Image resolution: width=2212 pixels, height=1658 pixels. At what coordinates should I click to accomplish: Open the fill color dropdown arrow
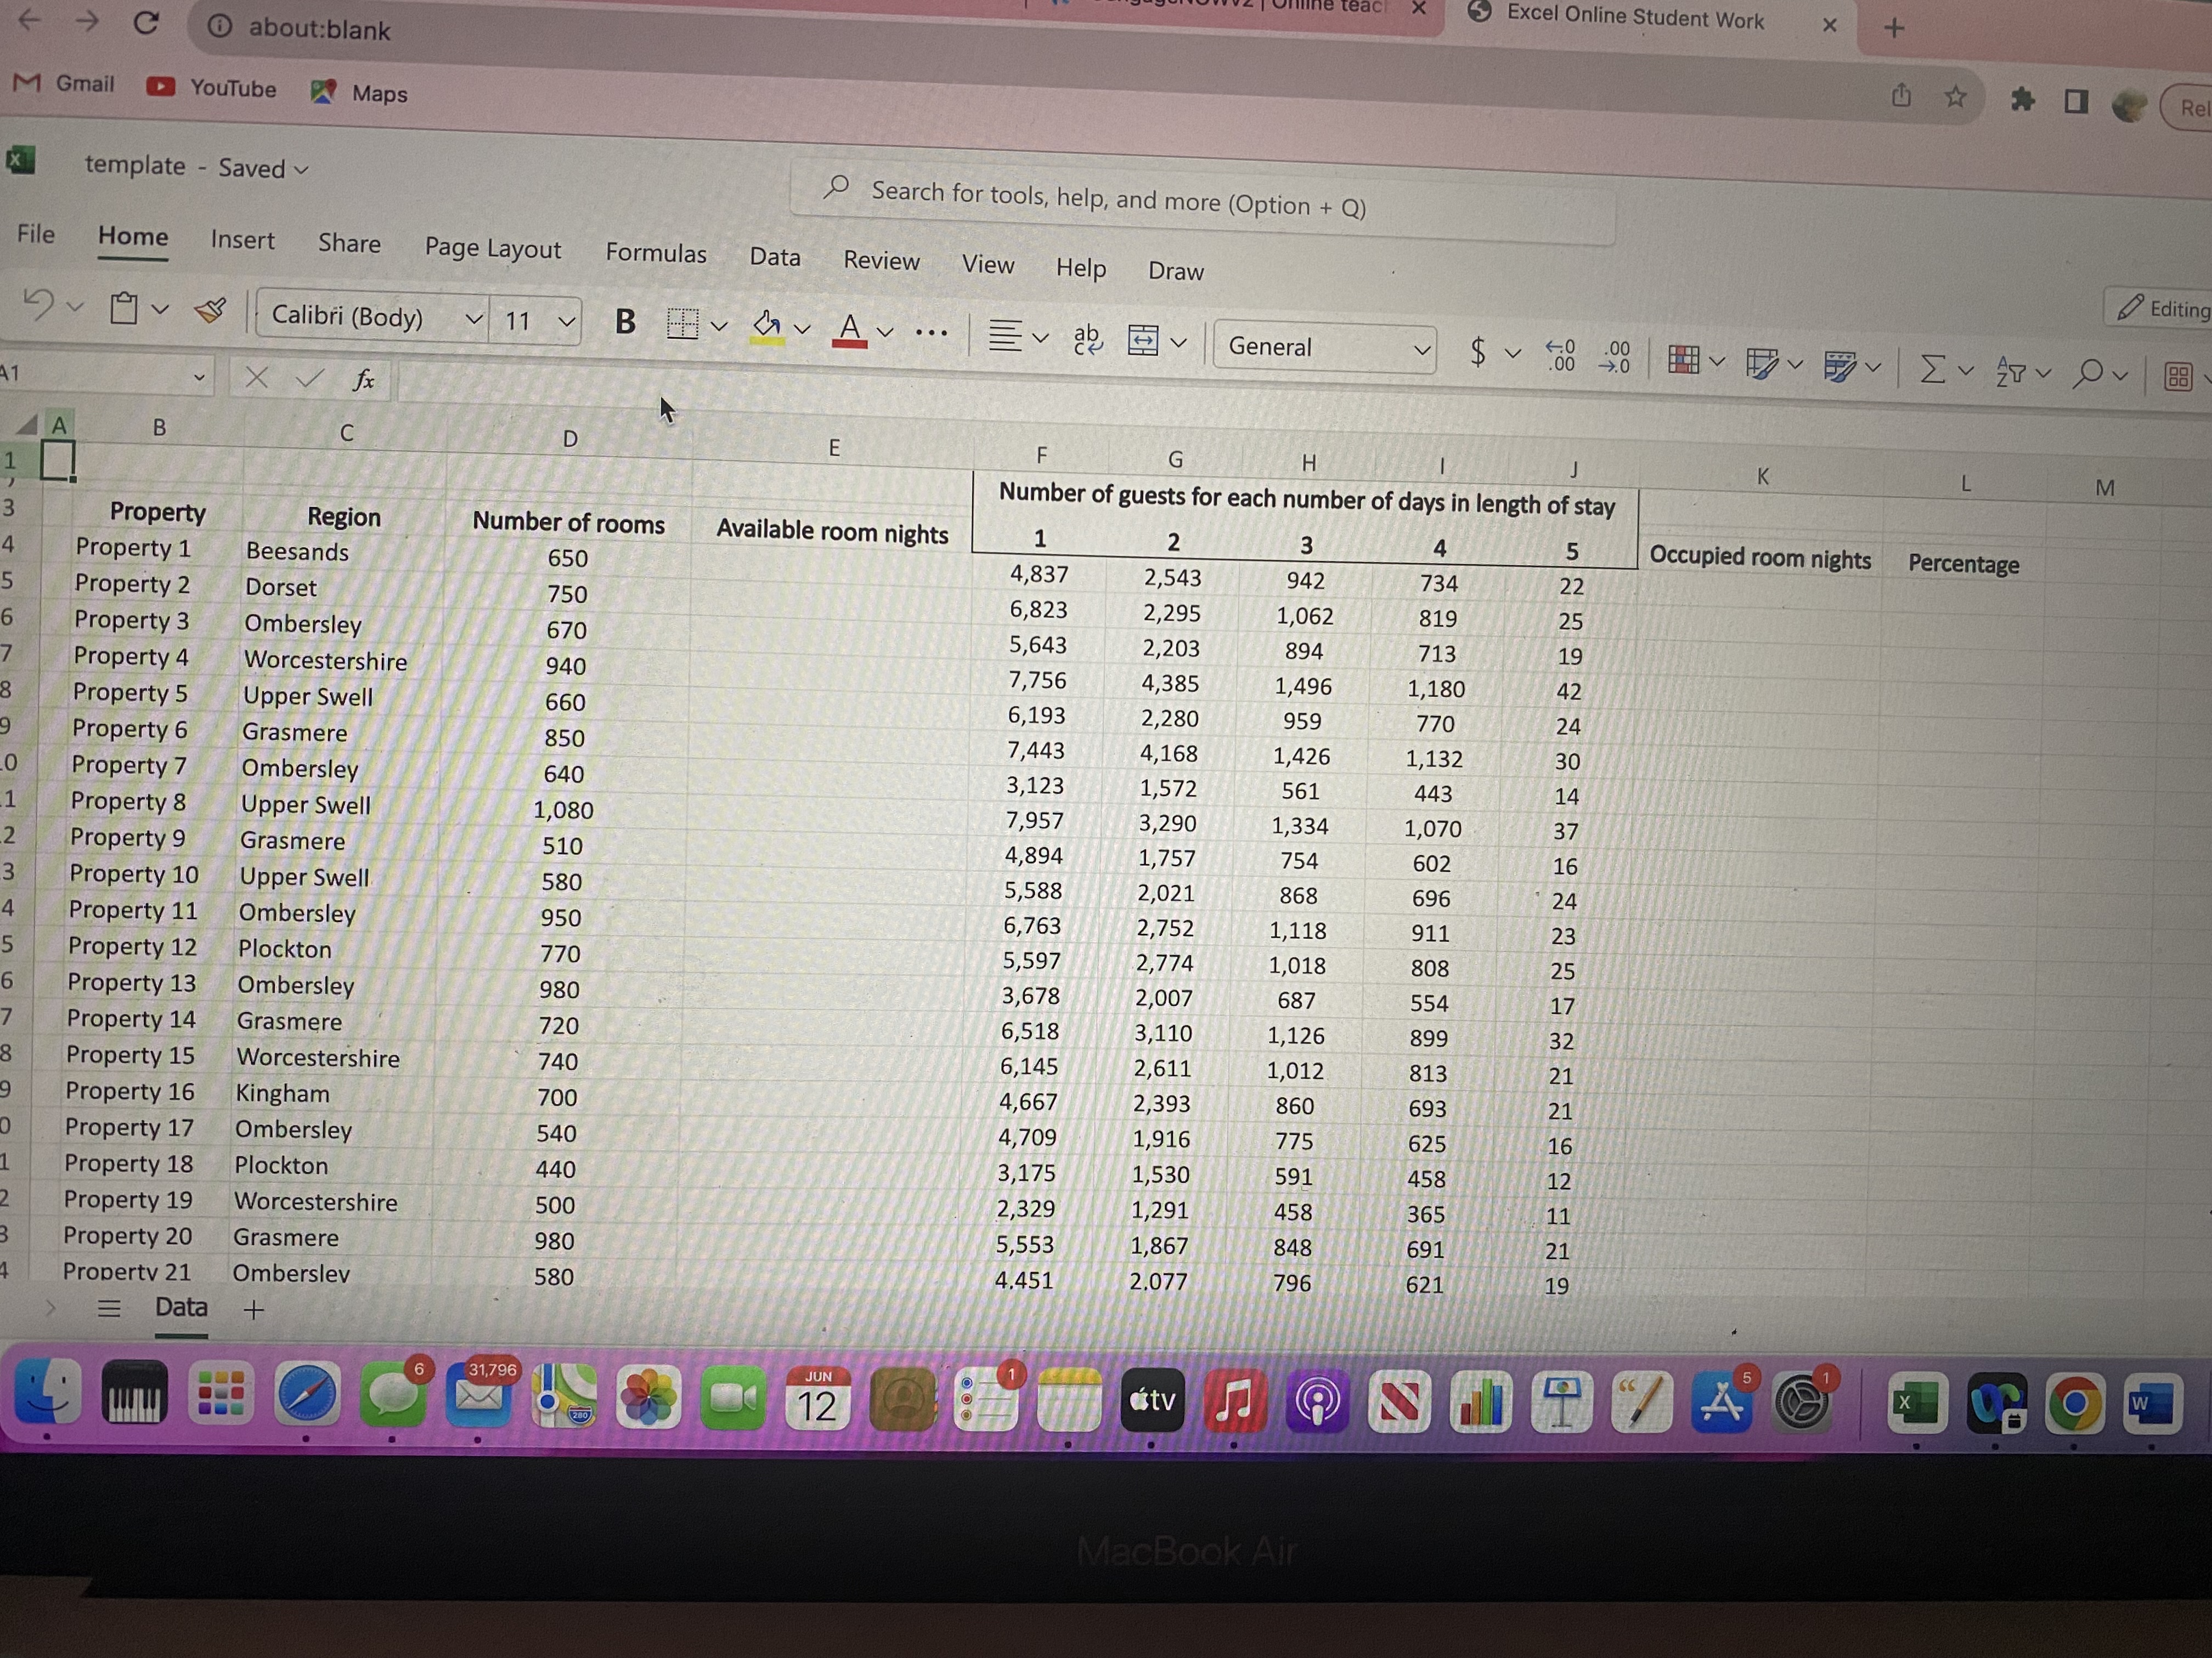tap(802, 328)
